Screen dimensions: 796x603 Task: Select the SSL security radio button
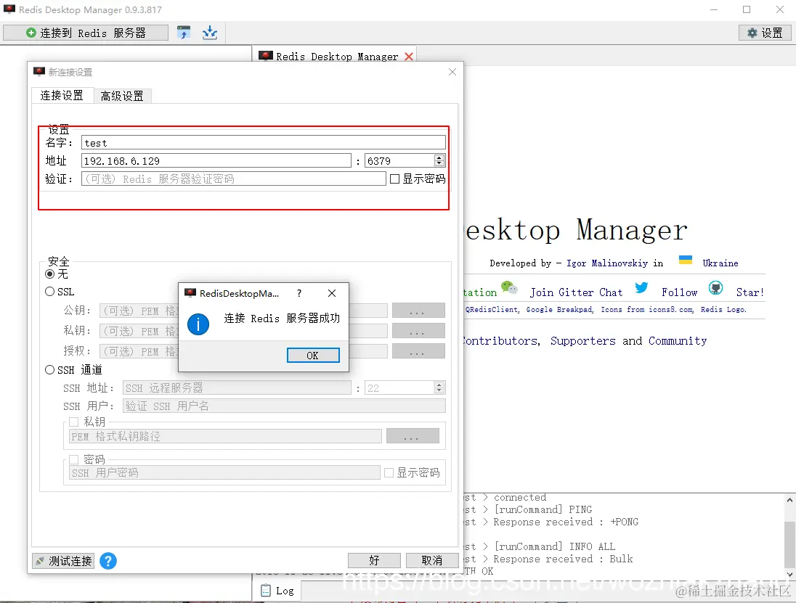pos(49,292)
